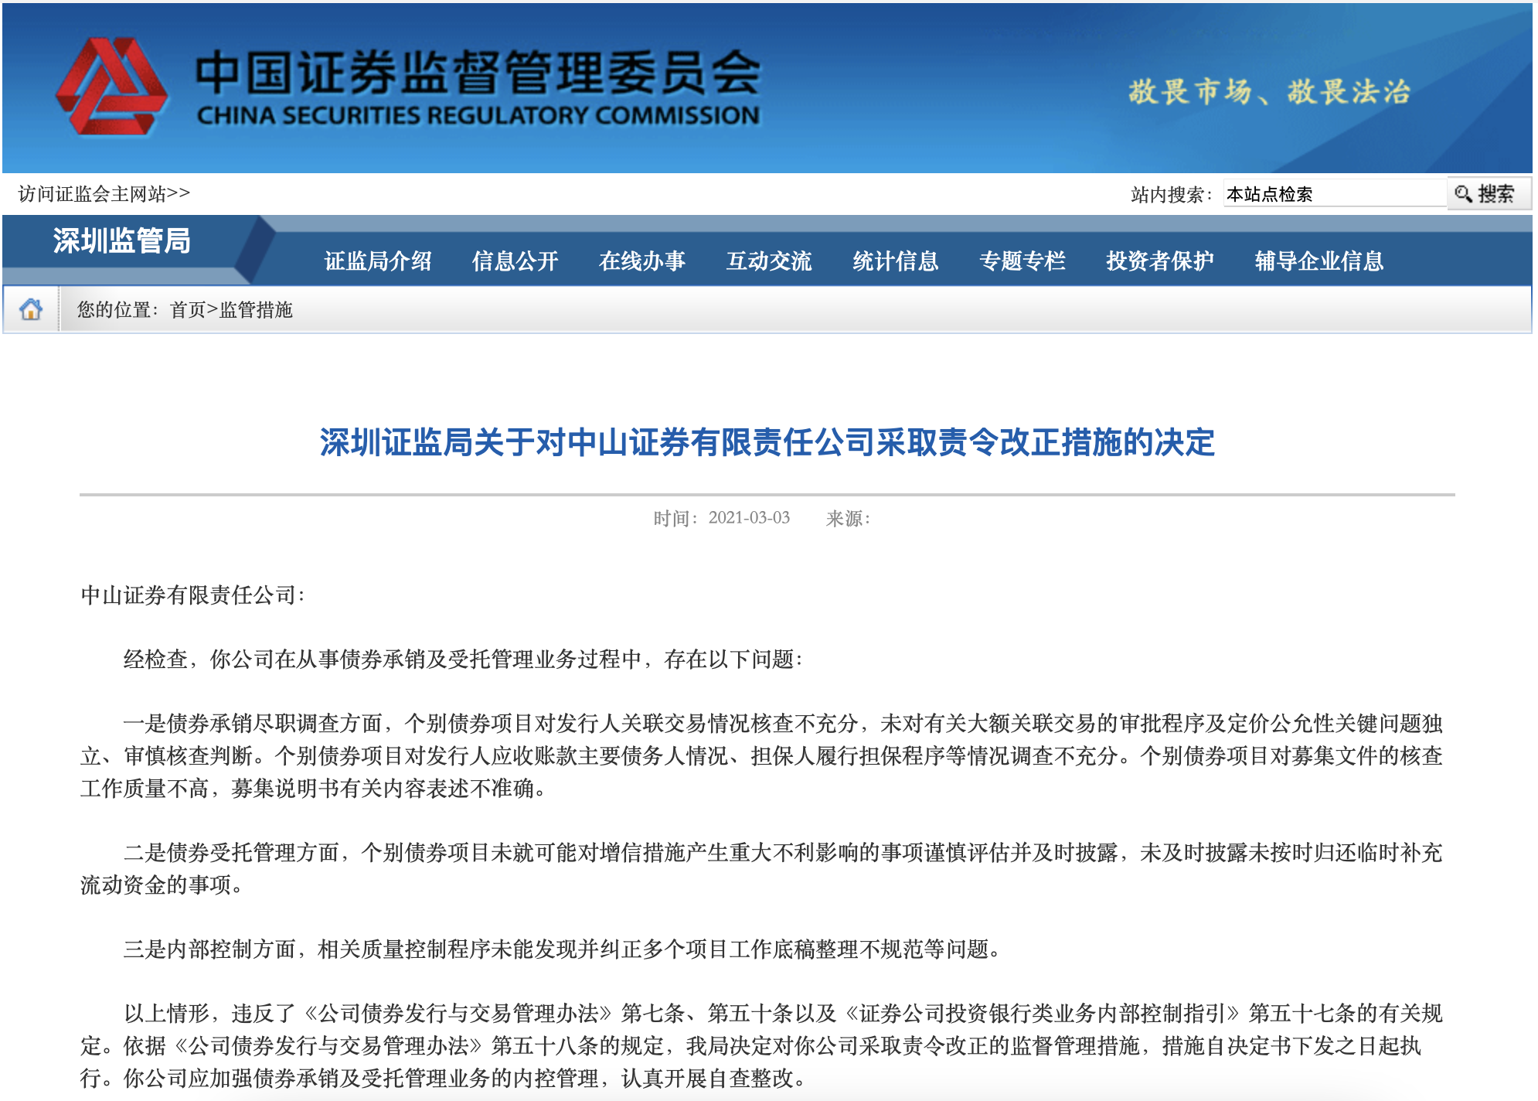Click the paragraph starting 一是债券承销尽职调查方面
The height and width of the screenshot is (1101, 1538).
point(761,755)
